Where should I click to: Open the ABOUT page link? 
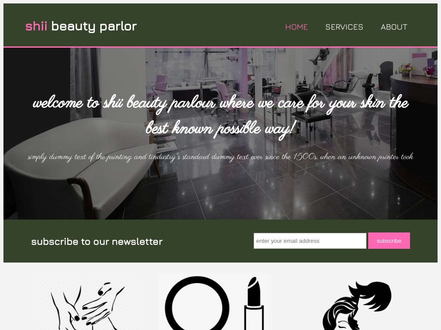pyautogui.click(x=394, y=27)
